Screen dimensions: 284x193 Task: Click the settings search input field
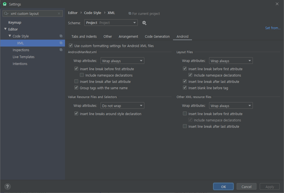click(33, 13)
